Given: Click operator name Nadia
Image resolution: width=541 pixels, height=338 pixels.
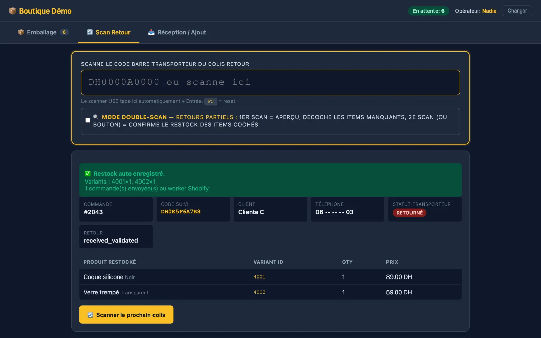Looking at the screenshot, I should click(489, 11).
